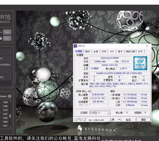Click the x 51.0 multiplier value

click(98, 98)
